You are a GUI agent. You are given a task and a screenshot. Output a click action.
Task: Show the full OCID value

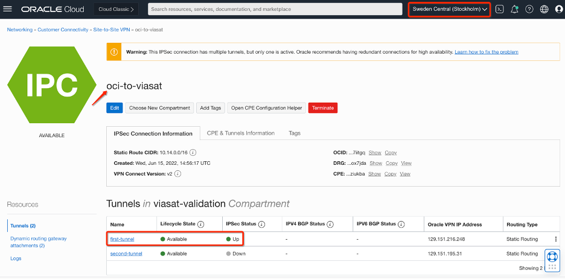point(375,153)
